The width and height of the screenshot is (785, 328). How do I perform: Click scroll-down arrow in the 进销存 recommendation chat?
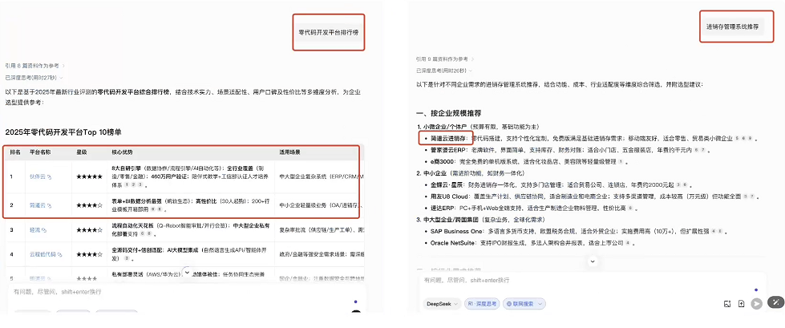(x=592, y=261)
